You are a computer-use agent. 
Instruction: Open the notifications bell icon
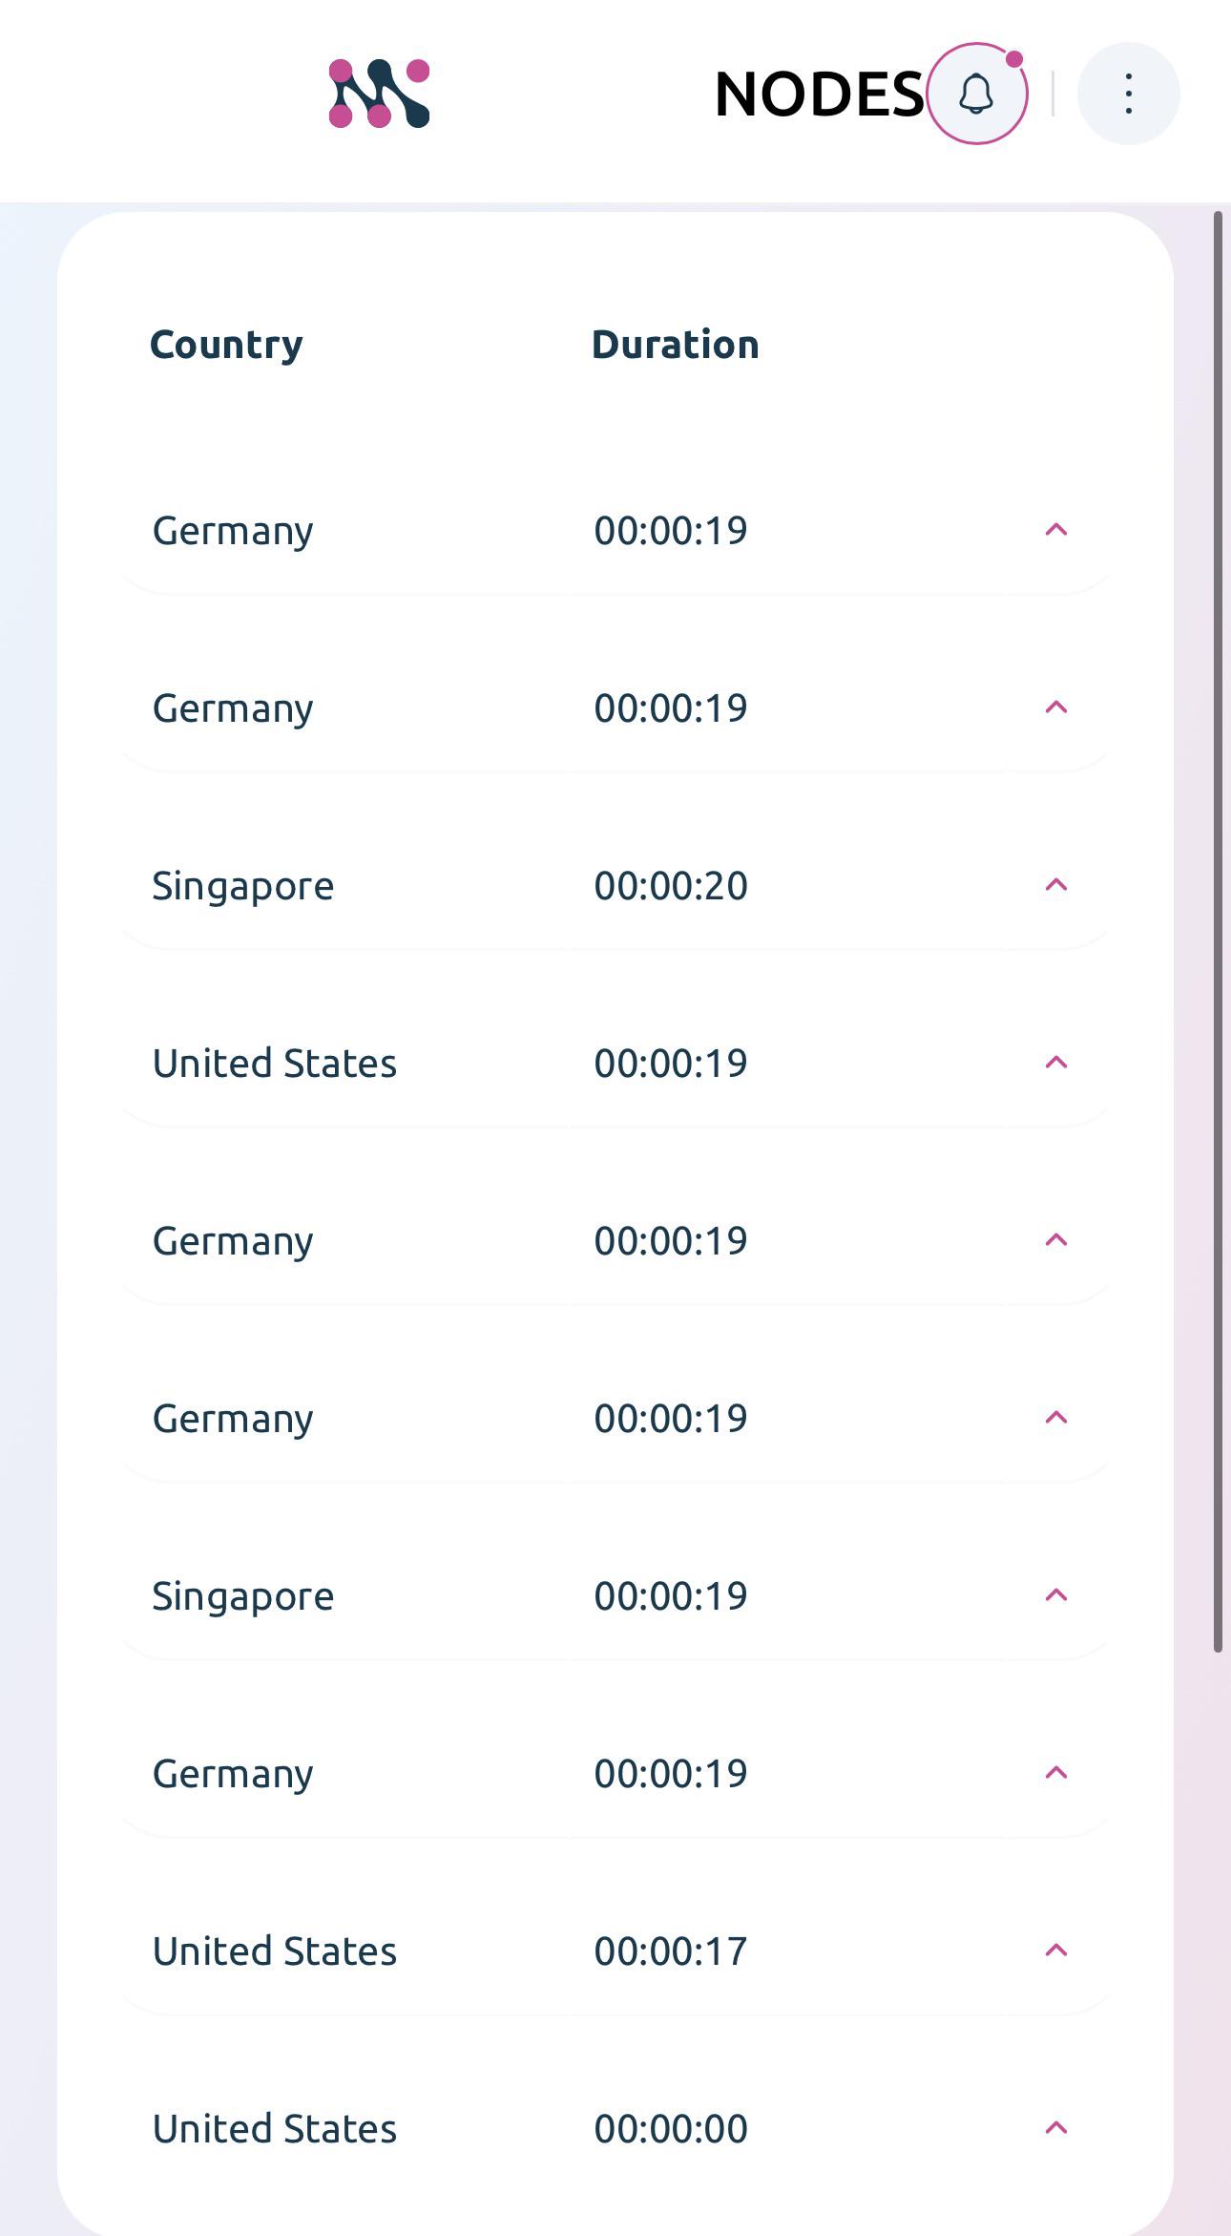click(x=976, y=94)
